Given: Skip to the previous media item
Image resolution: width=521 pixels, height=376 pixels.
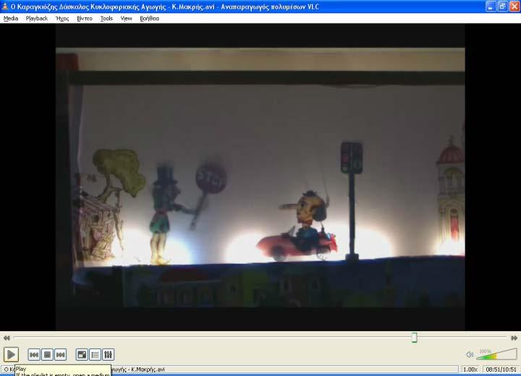Looking at the screenshot, I should (x=34, y=355).
